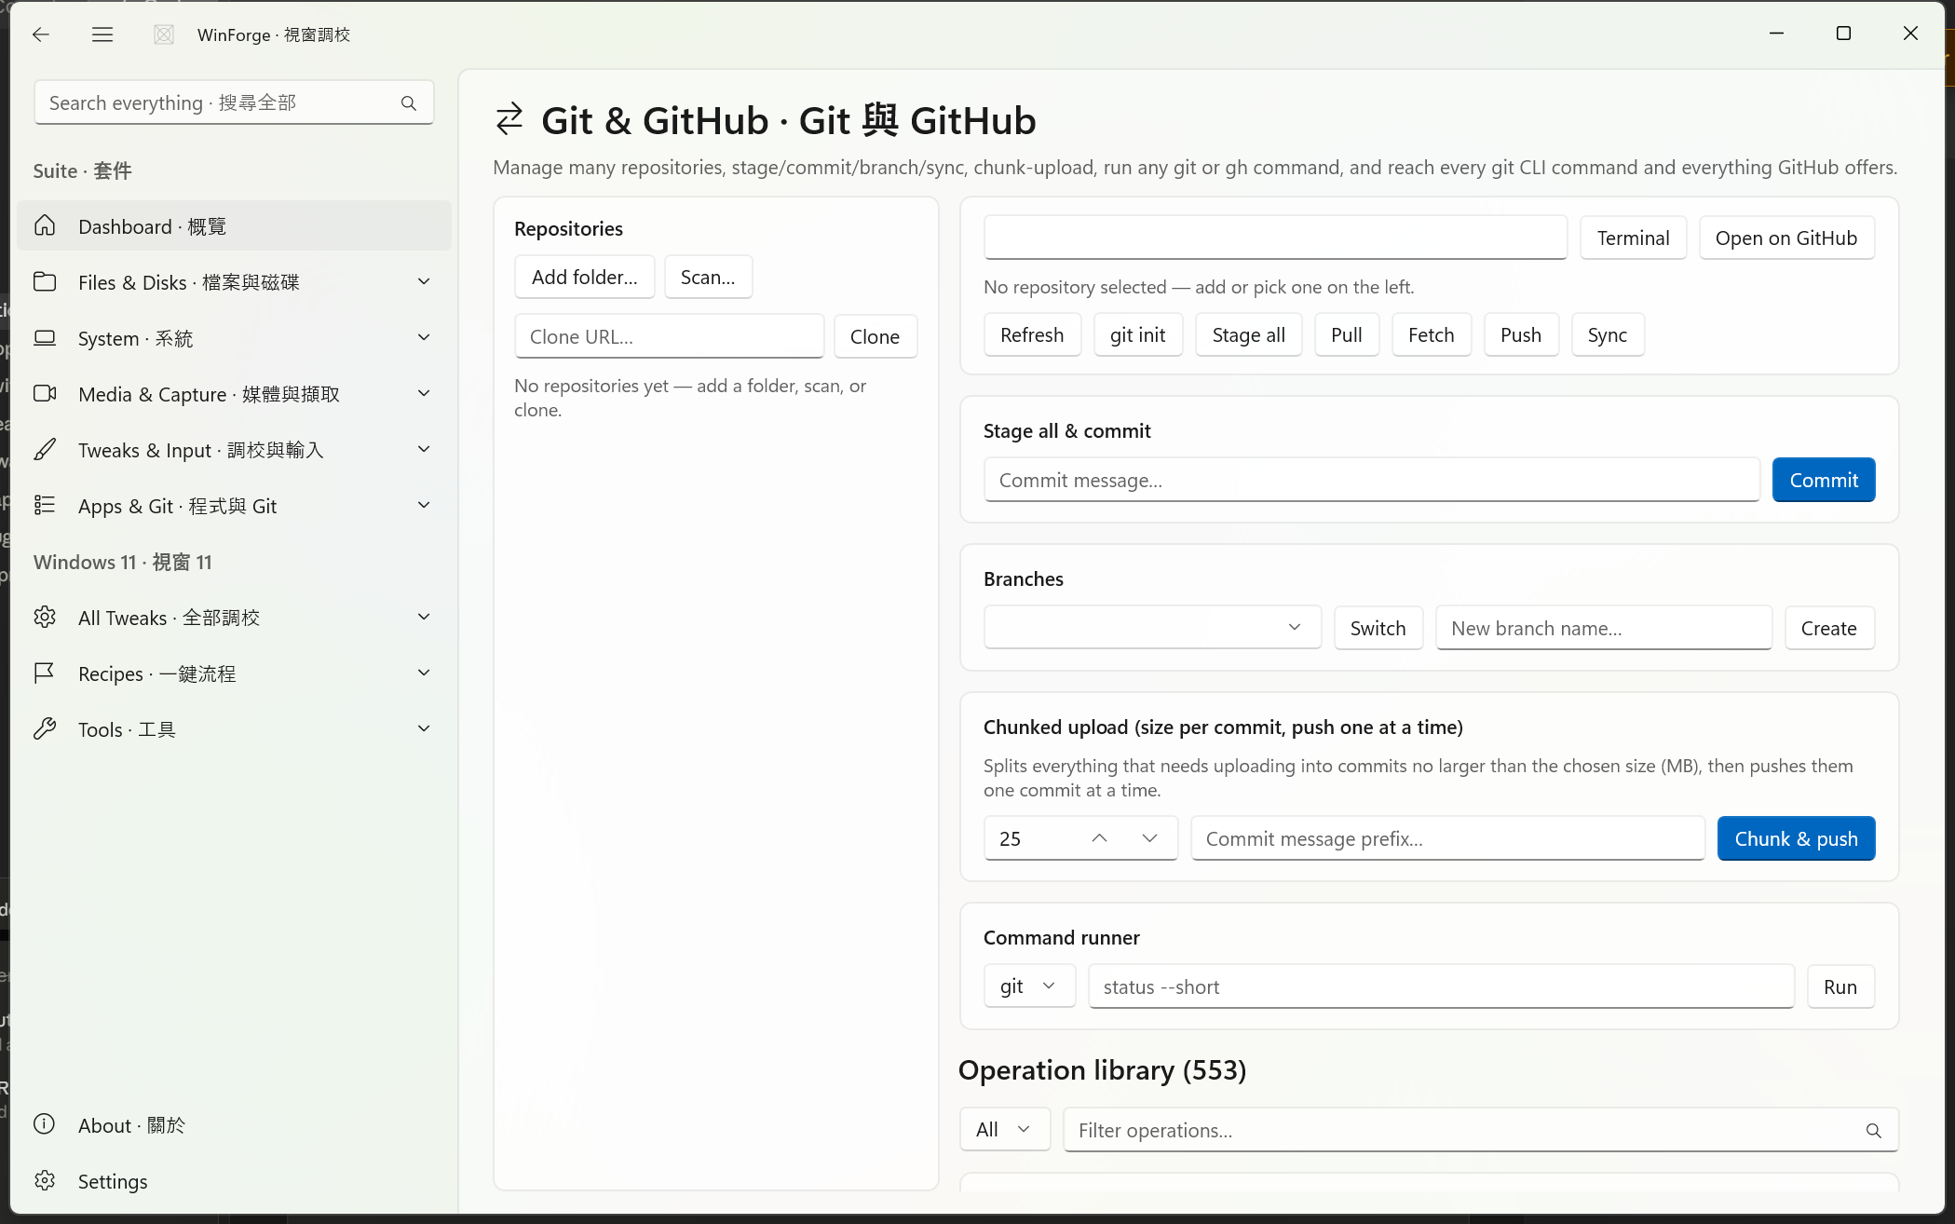This screenshot has width=1955, height=1224.
Task: Click the Tweaks & Input pen icon
Action: tap(45, 450)
